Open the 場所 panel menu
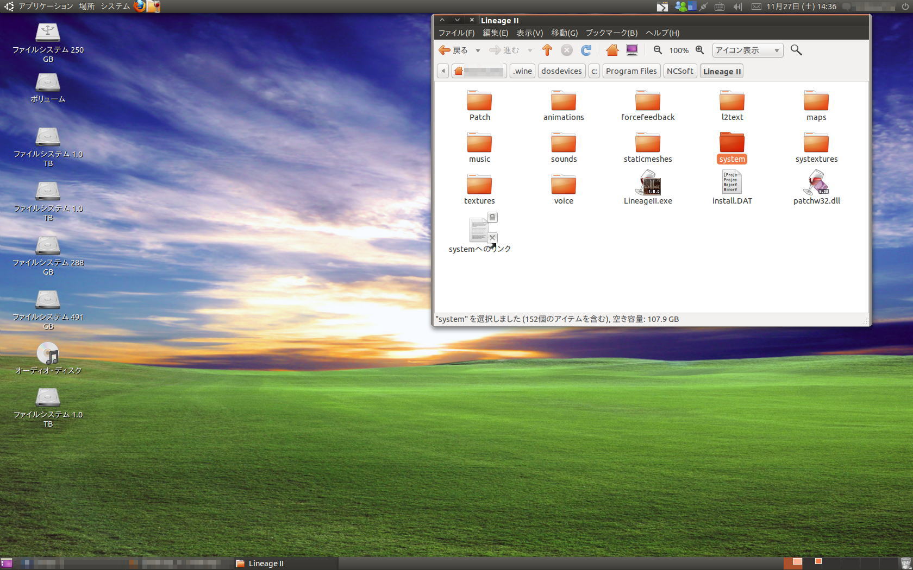The width and height of the screenshot is (913, 570). tap(87, 6)
